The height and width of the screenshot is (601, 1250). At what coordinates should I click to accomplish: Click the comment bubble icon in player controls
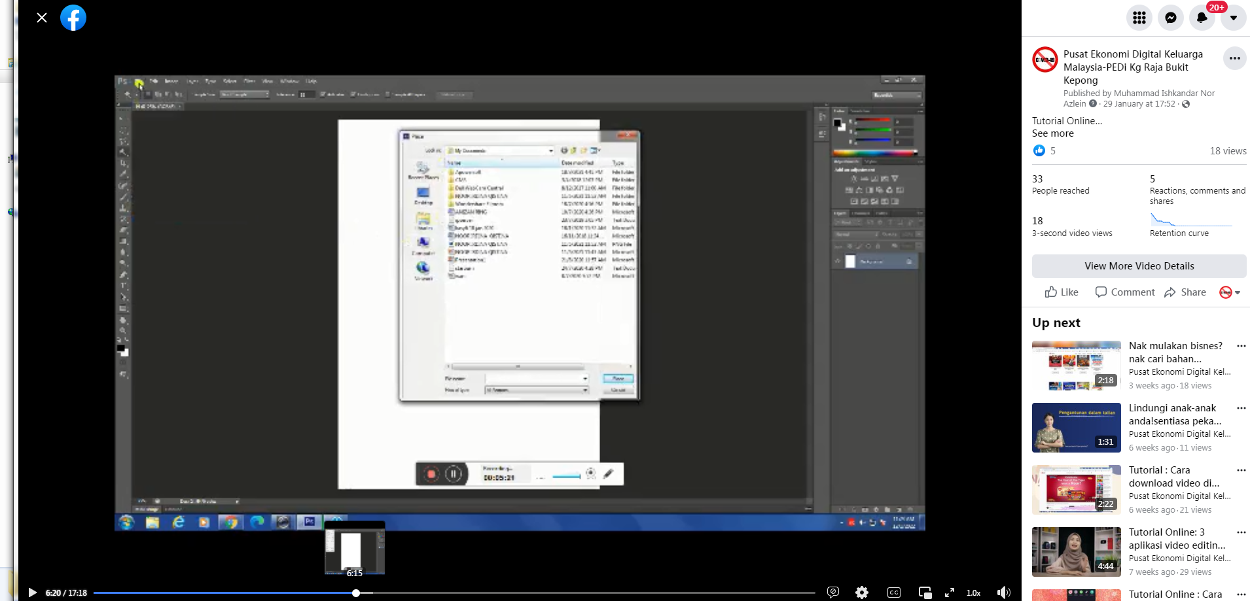(x=833, y=592)
